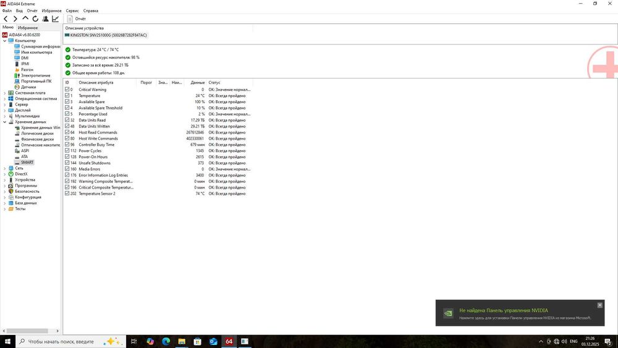Click the Электропитание battery icon

17,75
